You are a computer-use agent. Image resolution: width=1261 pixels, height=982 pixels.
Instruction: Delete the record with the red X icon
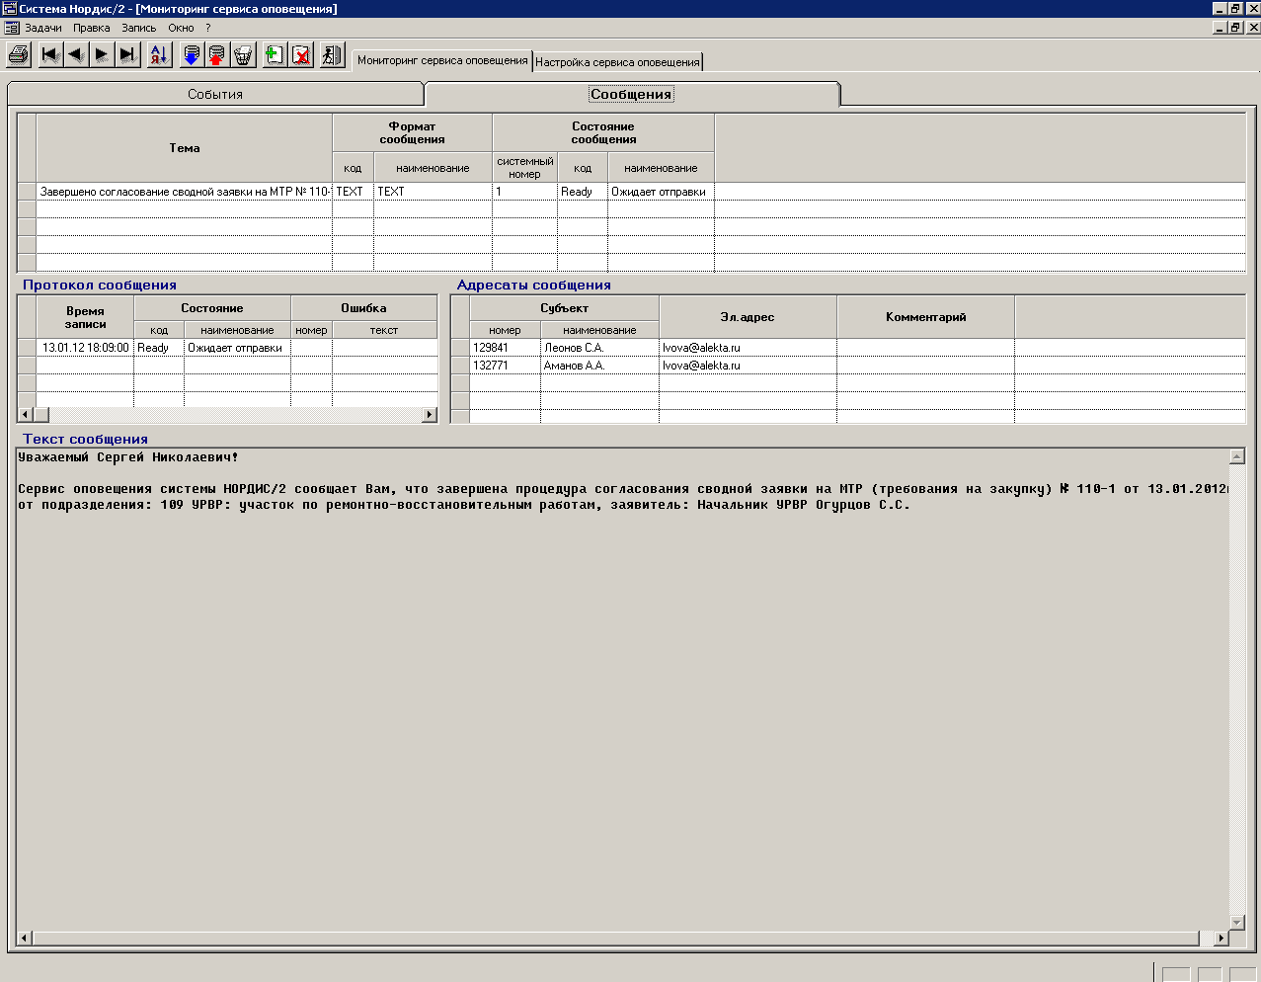(301, 55)
